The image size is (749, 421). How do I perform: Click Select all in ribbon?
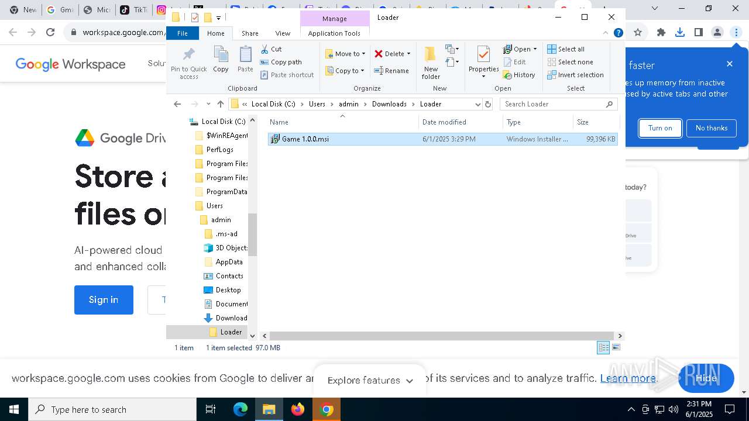566,49
